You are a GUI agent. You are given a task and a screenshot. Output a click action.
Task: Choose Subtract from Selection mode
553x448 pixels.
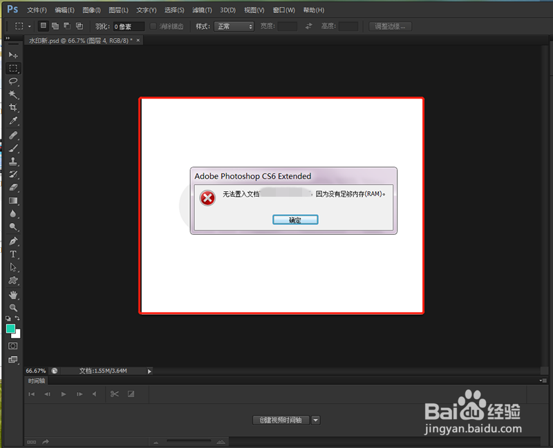coord(67,26)
